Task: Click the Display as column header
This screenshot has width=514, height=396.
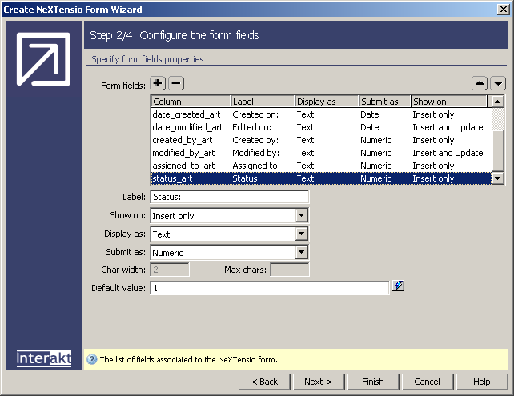Action: [x=327, y=102]
